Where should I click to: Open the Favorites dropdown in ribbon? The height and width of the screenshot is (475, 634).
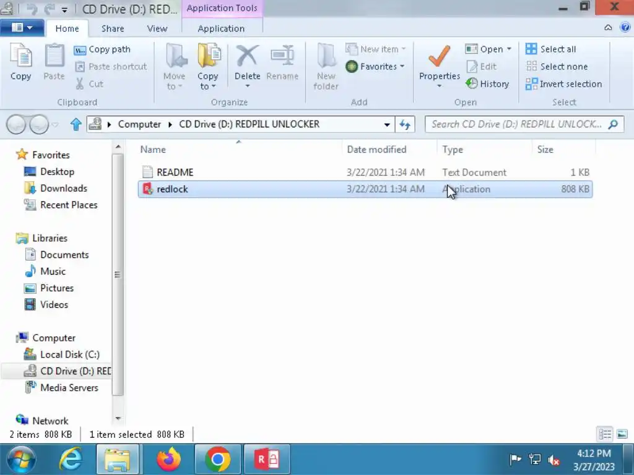pyautogui.click(x=376, y=67)
